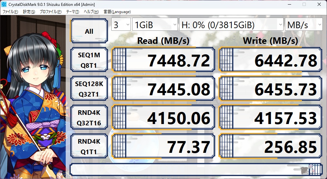Image resolution: width=327 pixels, height=179 pixels.
Task: Run the RND4K Q32T16 test
Action: 89,118
